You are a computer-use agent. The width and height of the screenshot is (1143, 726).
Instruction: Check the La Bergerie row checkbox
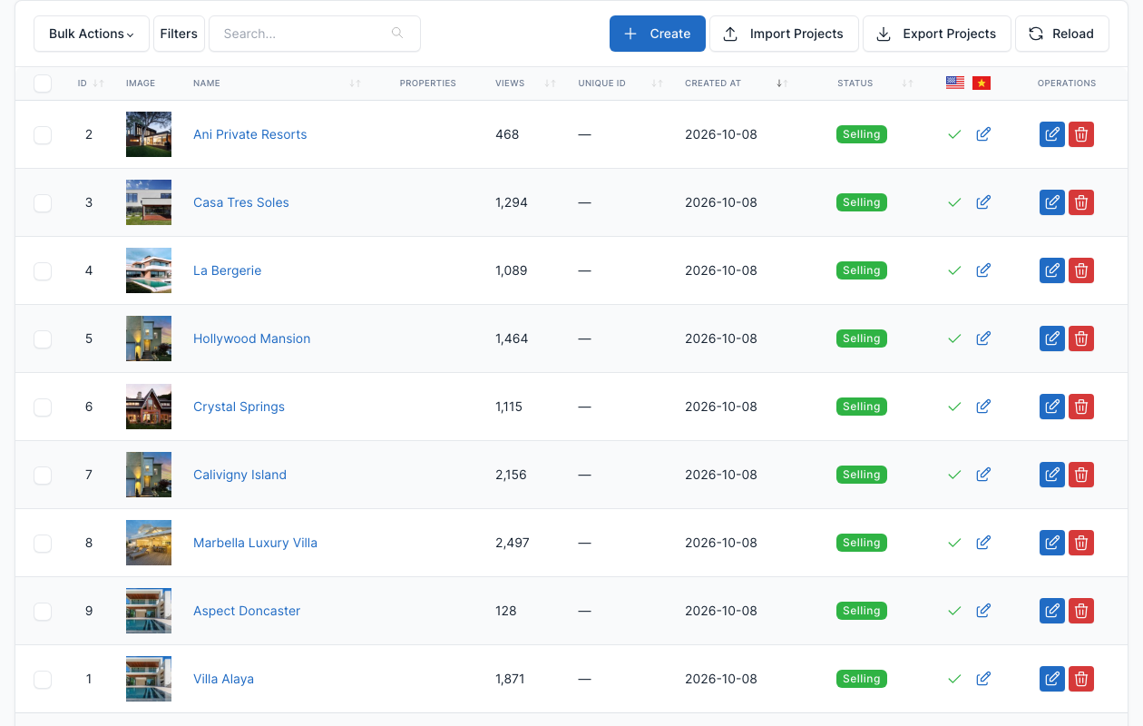point(43,271)
